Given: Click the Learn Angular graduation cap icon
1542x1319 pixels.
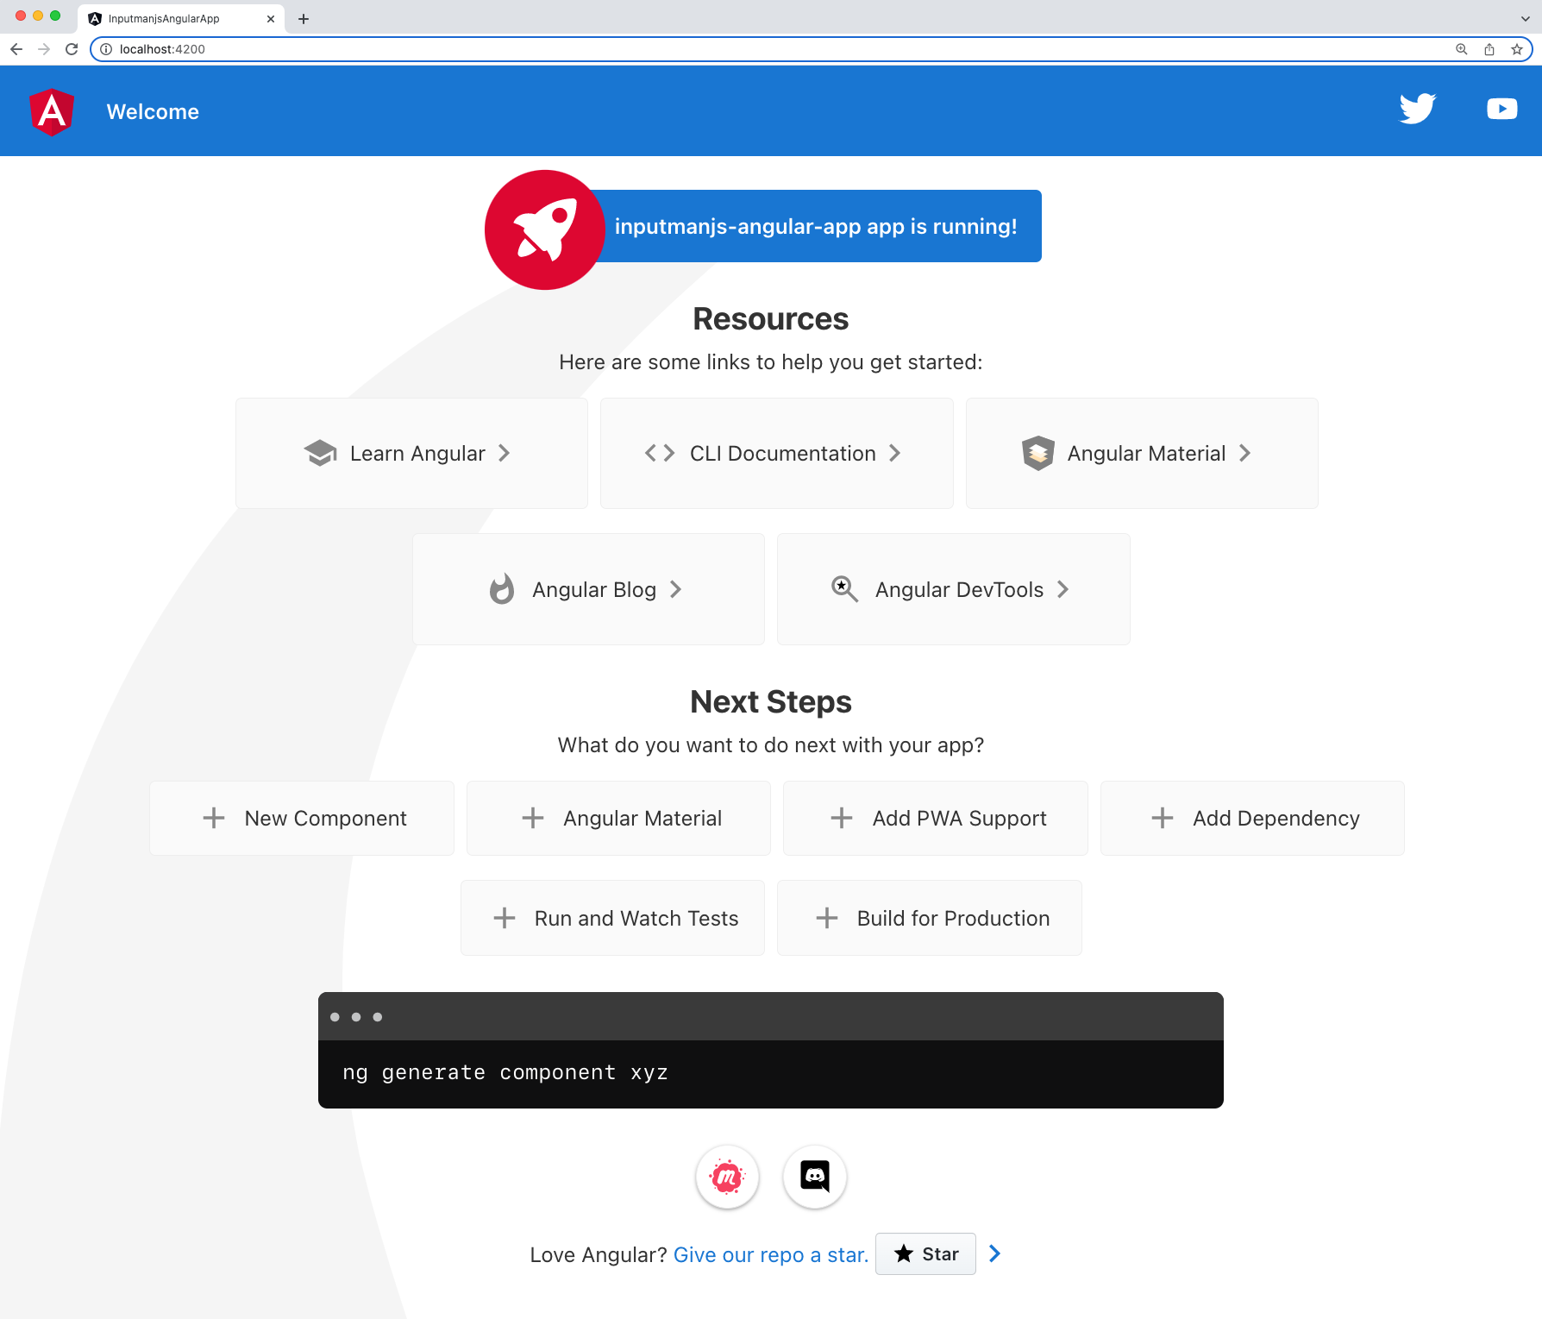Looking at the screenshot, I should (x=321, y=453).
